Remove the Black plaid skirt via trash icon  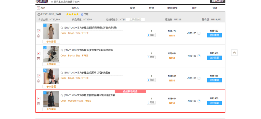38,58
